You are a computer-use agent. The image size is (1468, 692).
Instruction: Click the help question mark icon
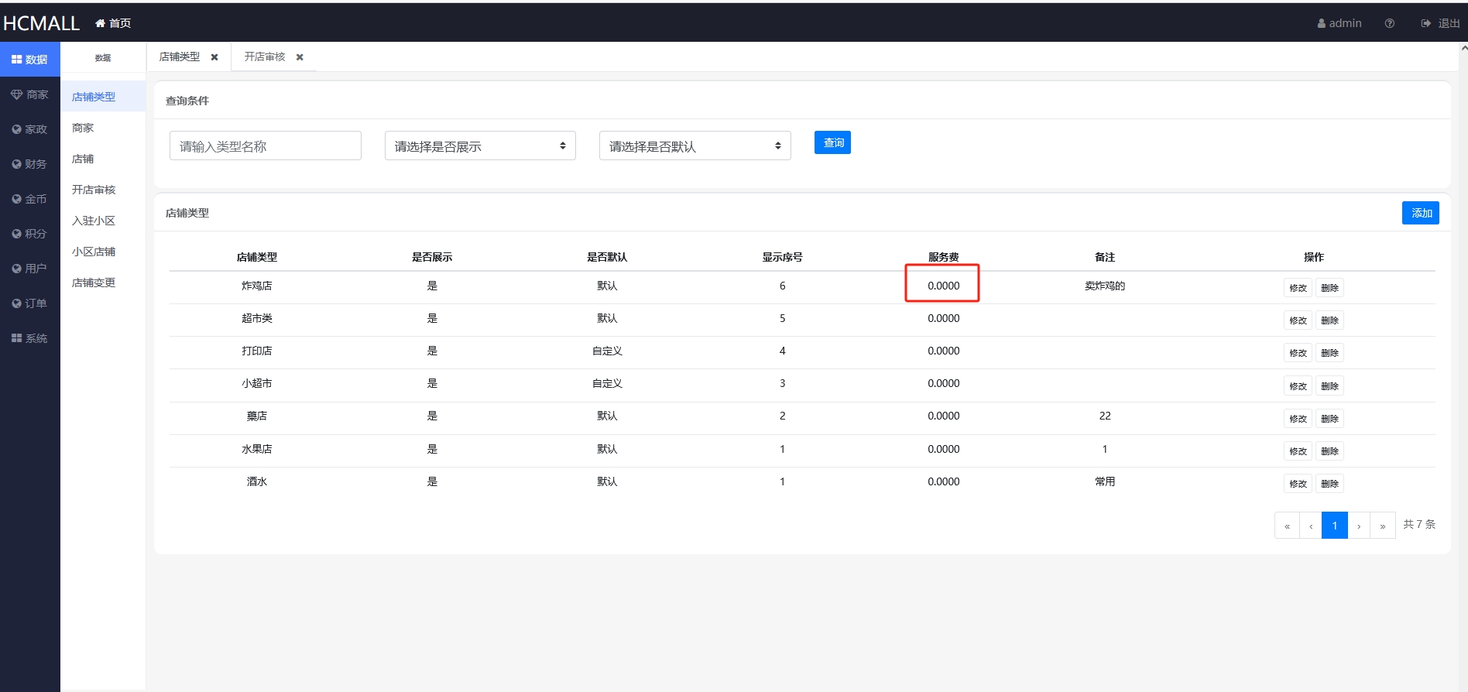click(1390, 23)
